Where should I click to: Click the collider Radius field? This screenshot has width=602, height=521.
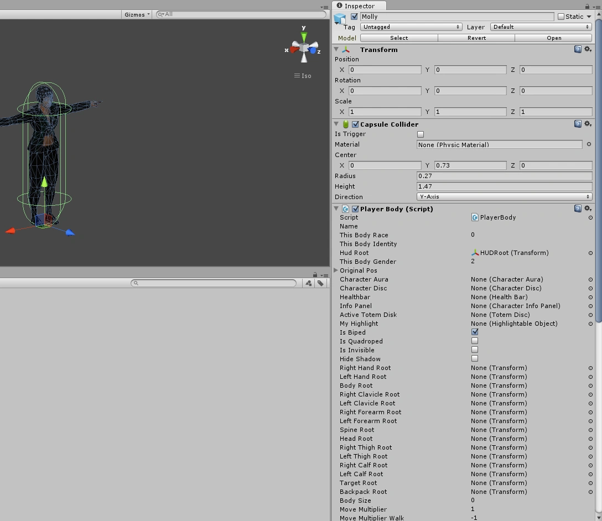(504, 176)
